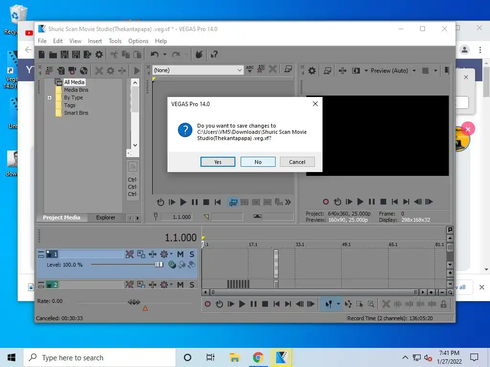Switch to the Explorer tab
Screen dimensions: 490x367
(106, 217)
